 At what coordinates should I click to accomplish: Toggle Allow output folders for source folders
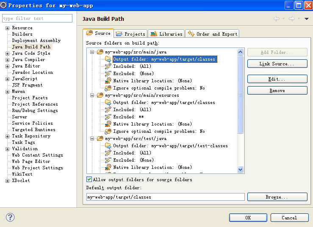(x=89, y=179)
